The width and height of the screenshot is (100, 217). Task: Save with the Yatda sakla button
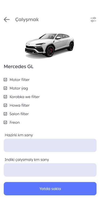pos(50,189)
